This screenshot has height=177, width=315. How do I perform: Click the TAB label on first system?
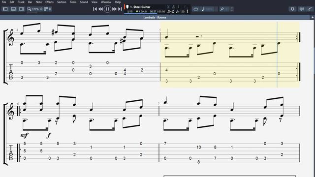(x=11, y=72)
